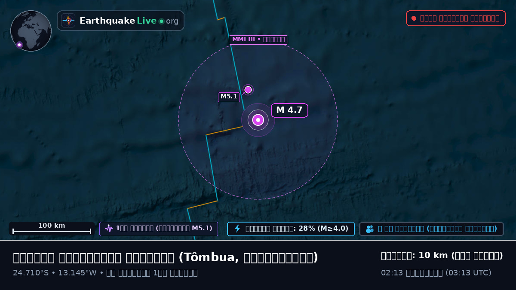Click the purple location dot on the globe
Image resolution: width=516 pixels, height=290 pixels.
[x=19, y=45]
